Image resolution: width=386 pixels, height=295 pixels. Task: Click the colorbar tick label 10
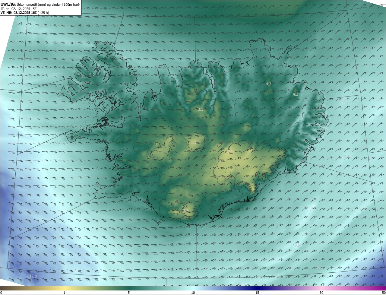click(x=193, y=293)
